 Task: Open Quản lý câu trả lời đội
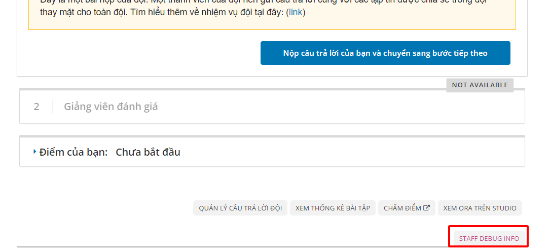(x=240, y=208)
